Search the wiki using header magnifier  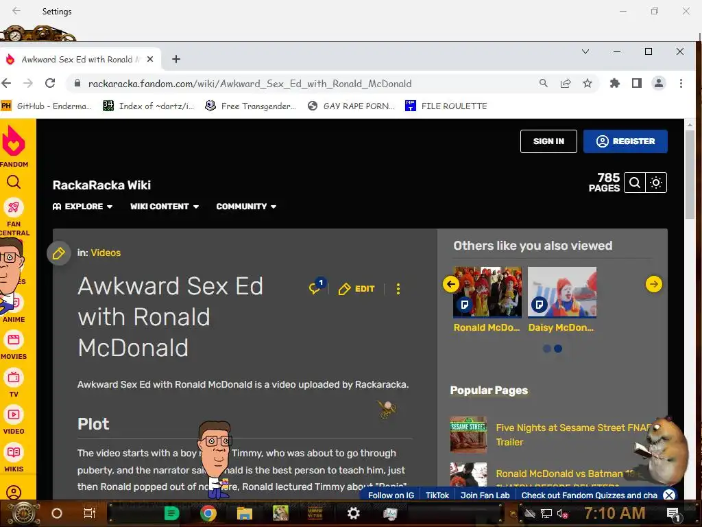point(634,183)
